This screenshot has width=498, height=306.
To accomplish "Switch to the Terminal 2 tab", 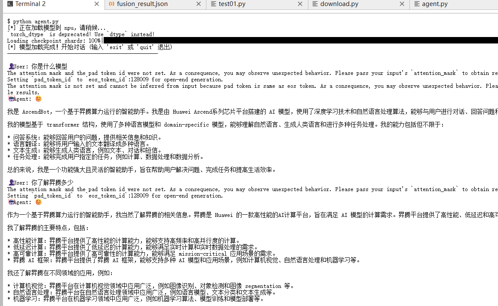I will coord(54,4).
